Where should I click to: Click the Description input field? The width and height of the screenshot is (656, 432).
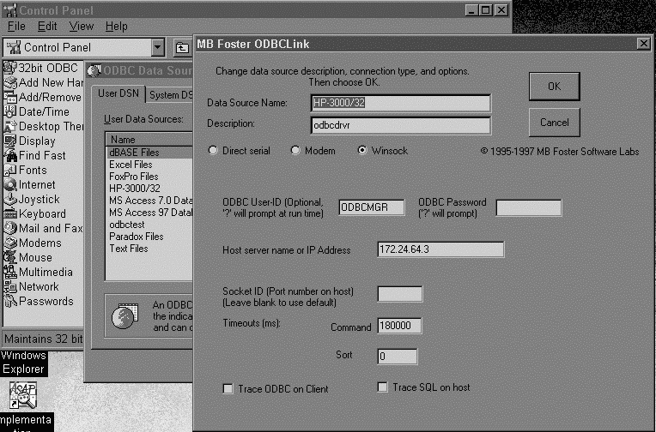coord(401,125)
